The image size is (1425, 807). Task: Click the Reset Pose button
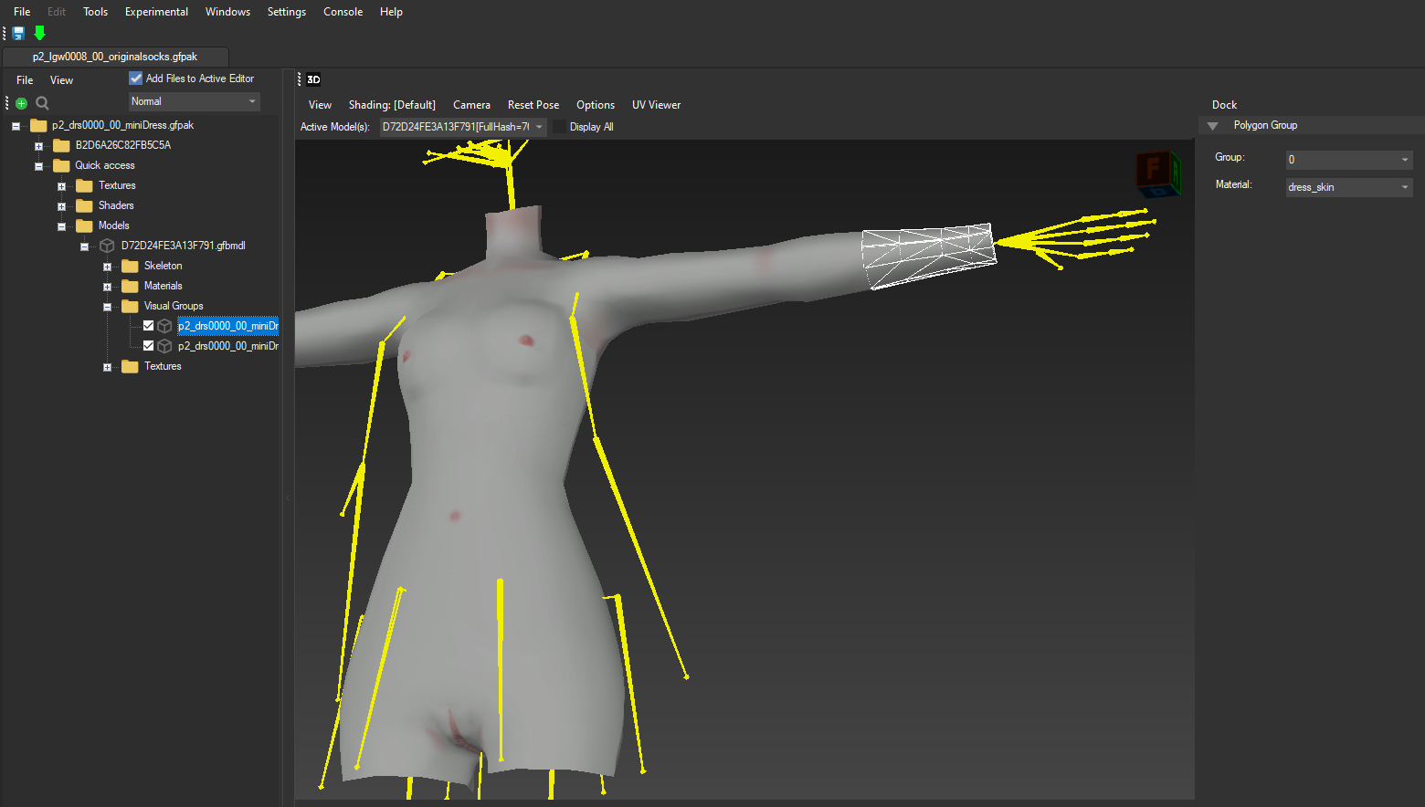533,105
